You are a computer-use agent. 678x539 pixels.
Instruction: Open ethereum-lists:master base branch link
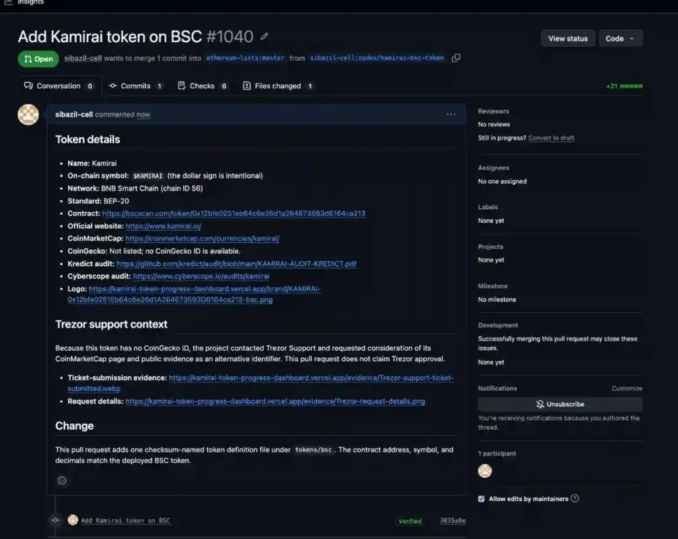245,58
